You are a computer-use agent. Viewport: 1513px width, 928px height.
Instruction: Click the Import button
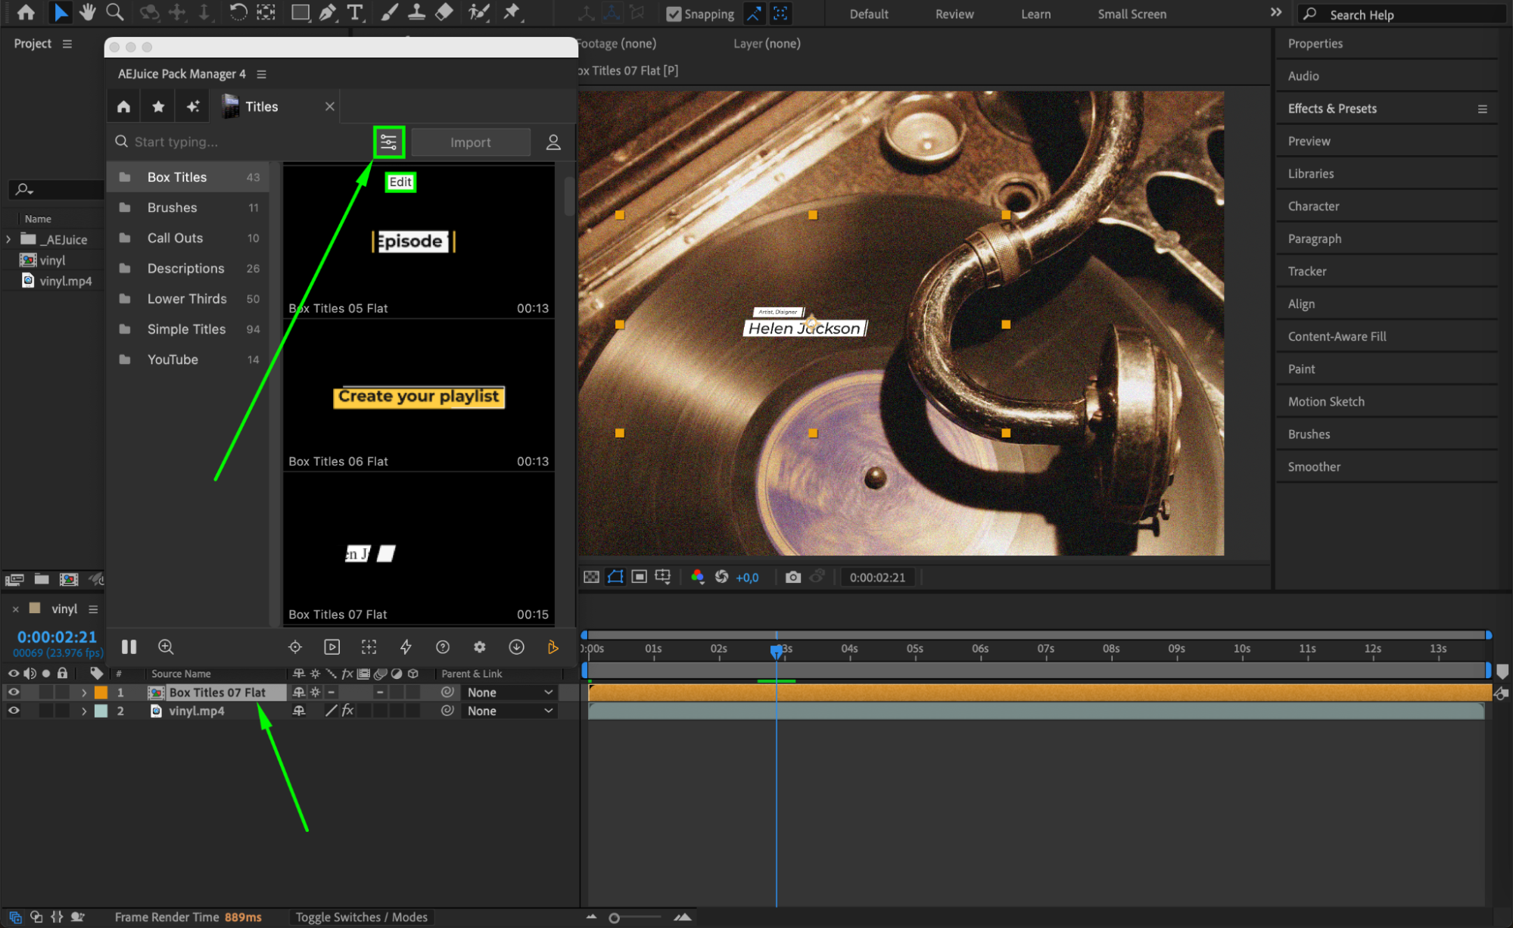[470, 142]
